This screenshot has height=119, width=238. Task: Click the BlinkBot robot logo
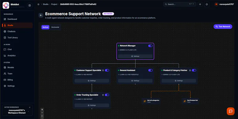point(6,5)
